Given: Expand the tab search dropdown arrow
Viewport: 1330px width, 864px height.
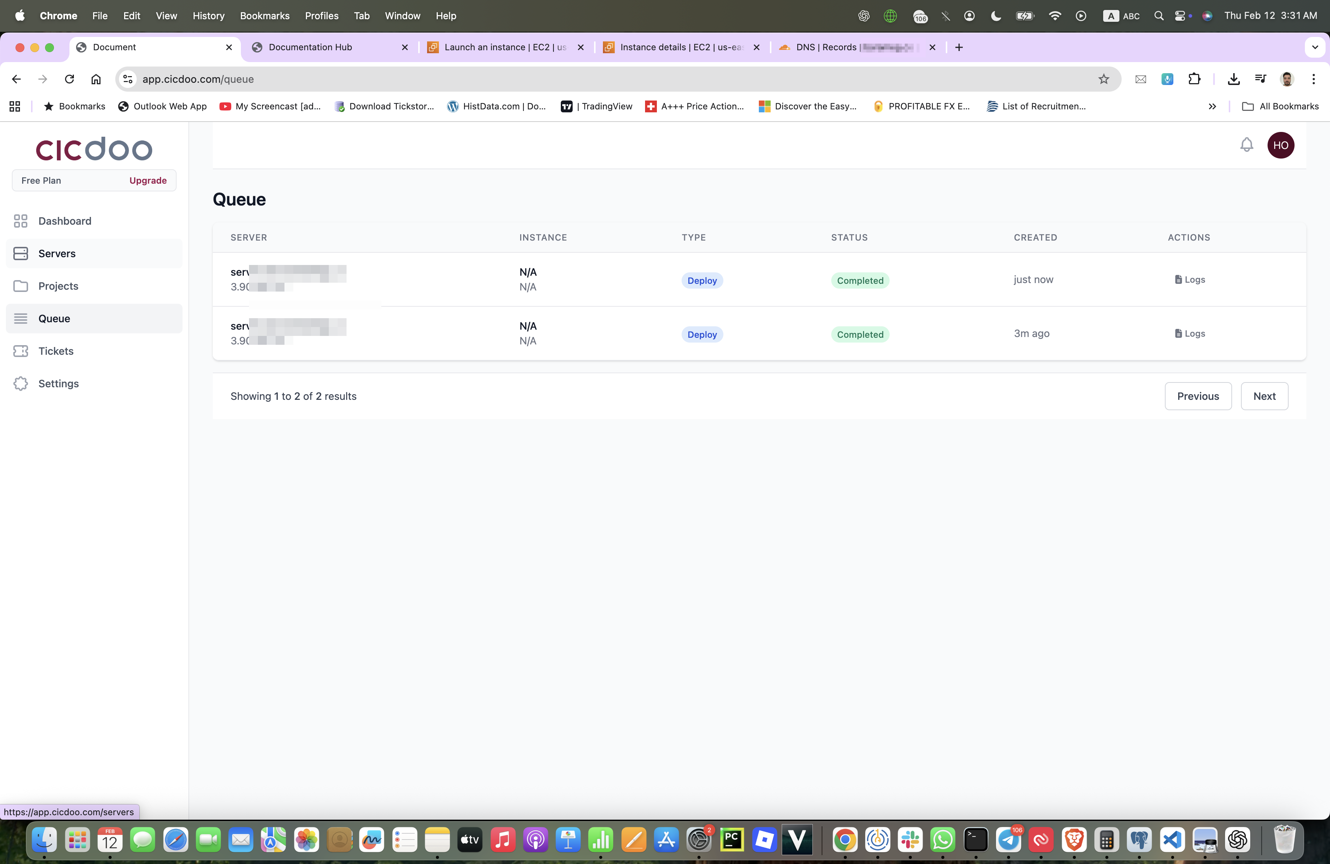Looking at the screenshot, I should point(1314,48).
